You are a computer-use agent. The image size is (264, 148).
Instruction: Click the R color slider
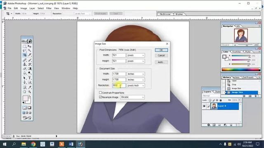pyautogui.click(x=241, y=56)
